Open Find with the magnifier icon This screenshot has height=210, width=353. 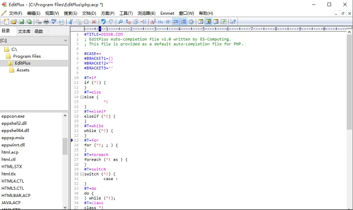pyautogui.click(x=120, y=22)
